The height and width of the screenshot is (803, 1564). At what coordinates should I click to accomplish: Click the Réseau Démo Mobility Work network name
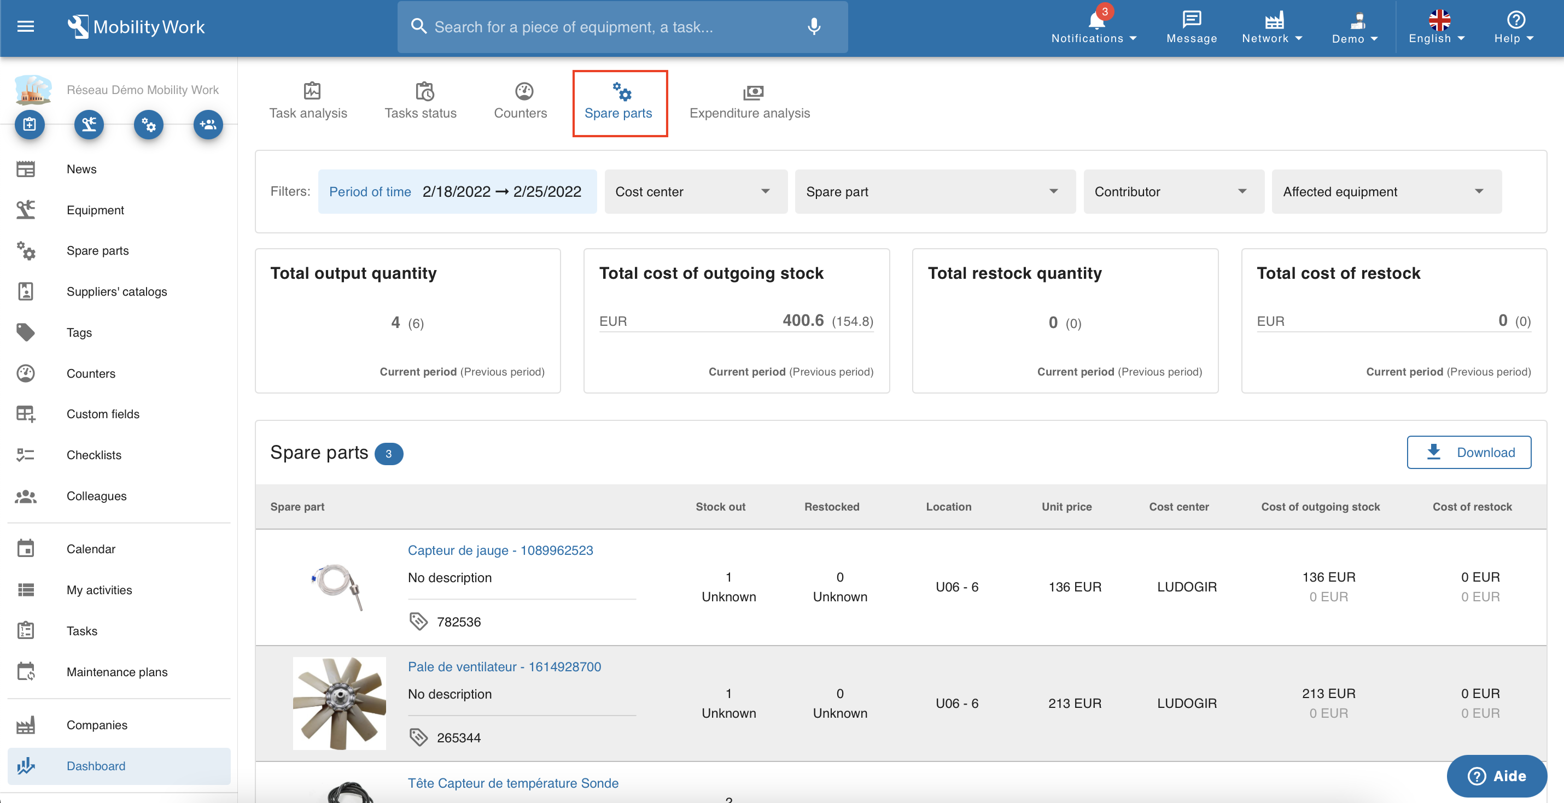click(142, 90)
